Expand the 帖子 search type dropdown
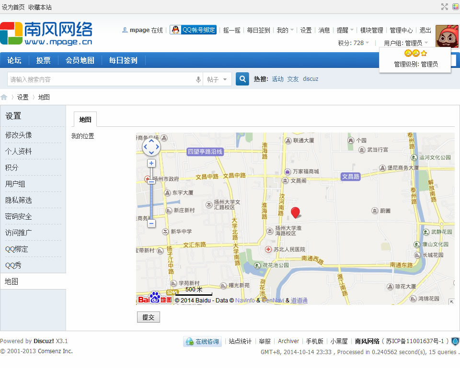 coord(217,79)
